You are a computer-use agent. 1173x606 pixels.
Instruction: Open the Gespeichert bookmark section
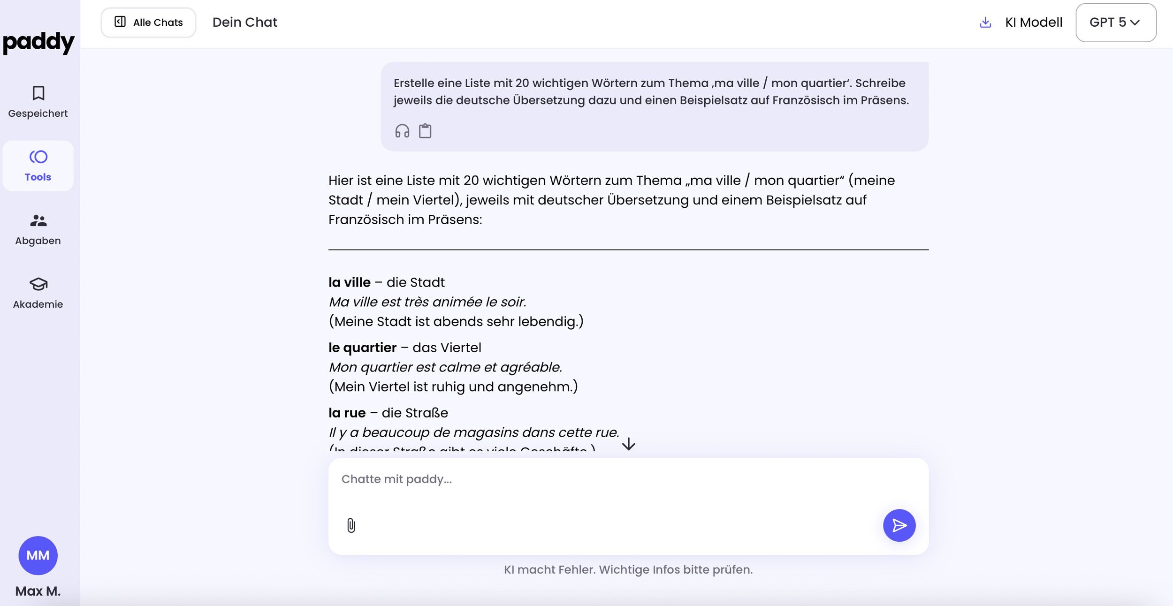coord(38,101)
